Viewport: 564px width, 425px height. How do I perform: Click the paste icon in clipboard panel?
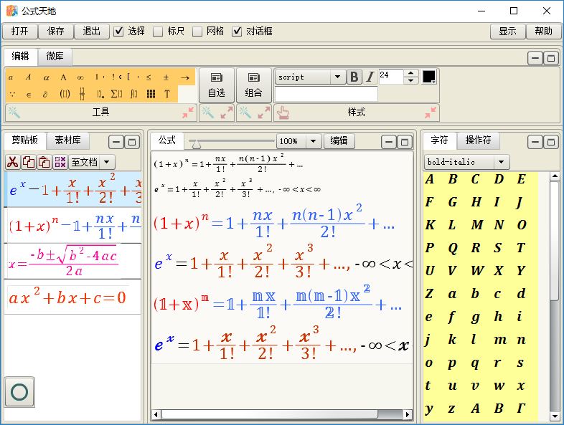(44, 163)
